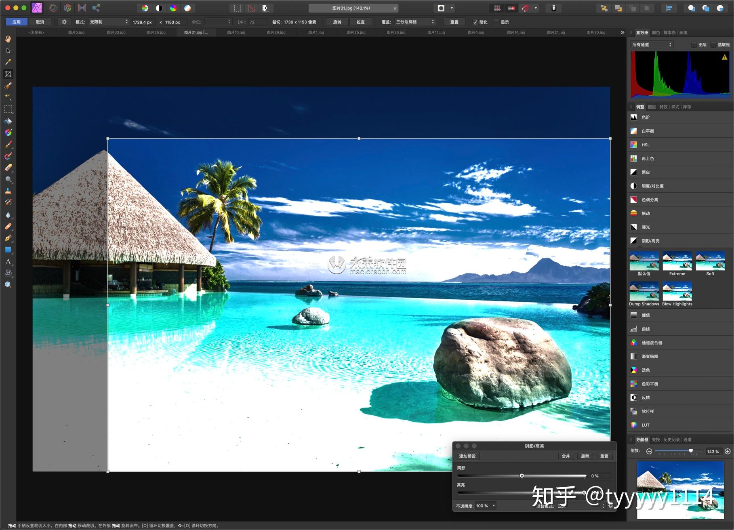Select the Crop tool in the left toolbar
This screenshot has width=734, height=530.
8,74
